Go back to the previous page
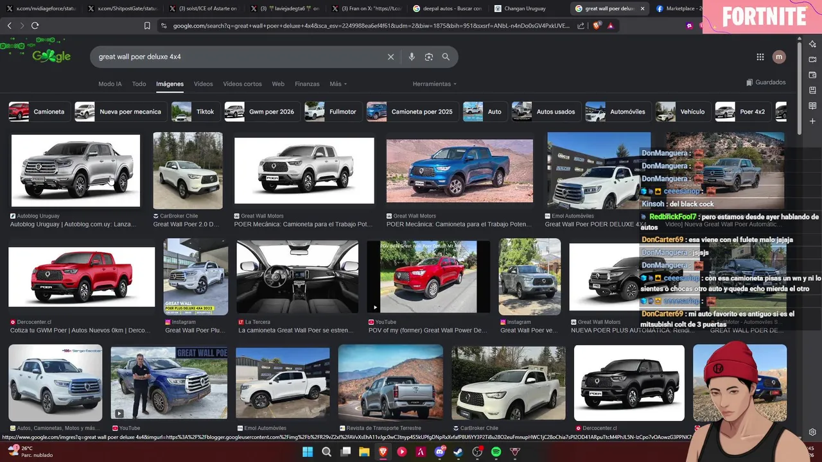 (x=9, y=26)
